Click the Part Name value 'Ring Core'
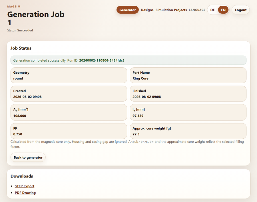This screenshot has height=202, width=257. [140, 78]
